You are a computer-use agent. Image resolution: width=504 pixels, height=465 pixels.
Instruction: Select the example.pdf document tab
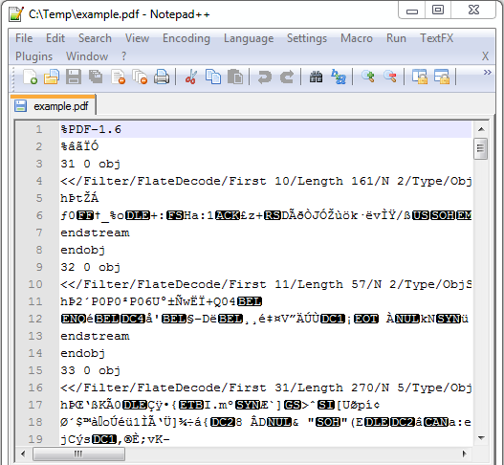pos(53,105)
